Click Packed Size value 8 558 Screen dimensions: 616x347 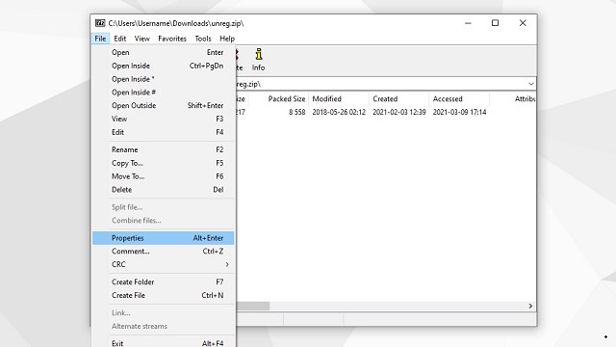(297, 112)
